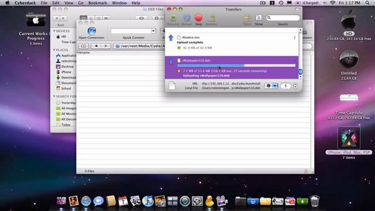Click the Remove transfer icon

coord(212,18)
